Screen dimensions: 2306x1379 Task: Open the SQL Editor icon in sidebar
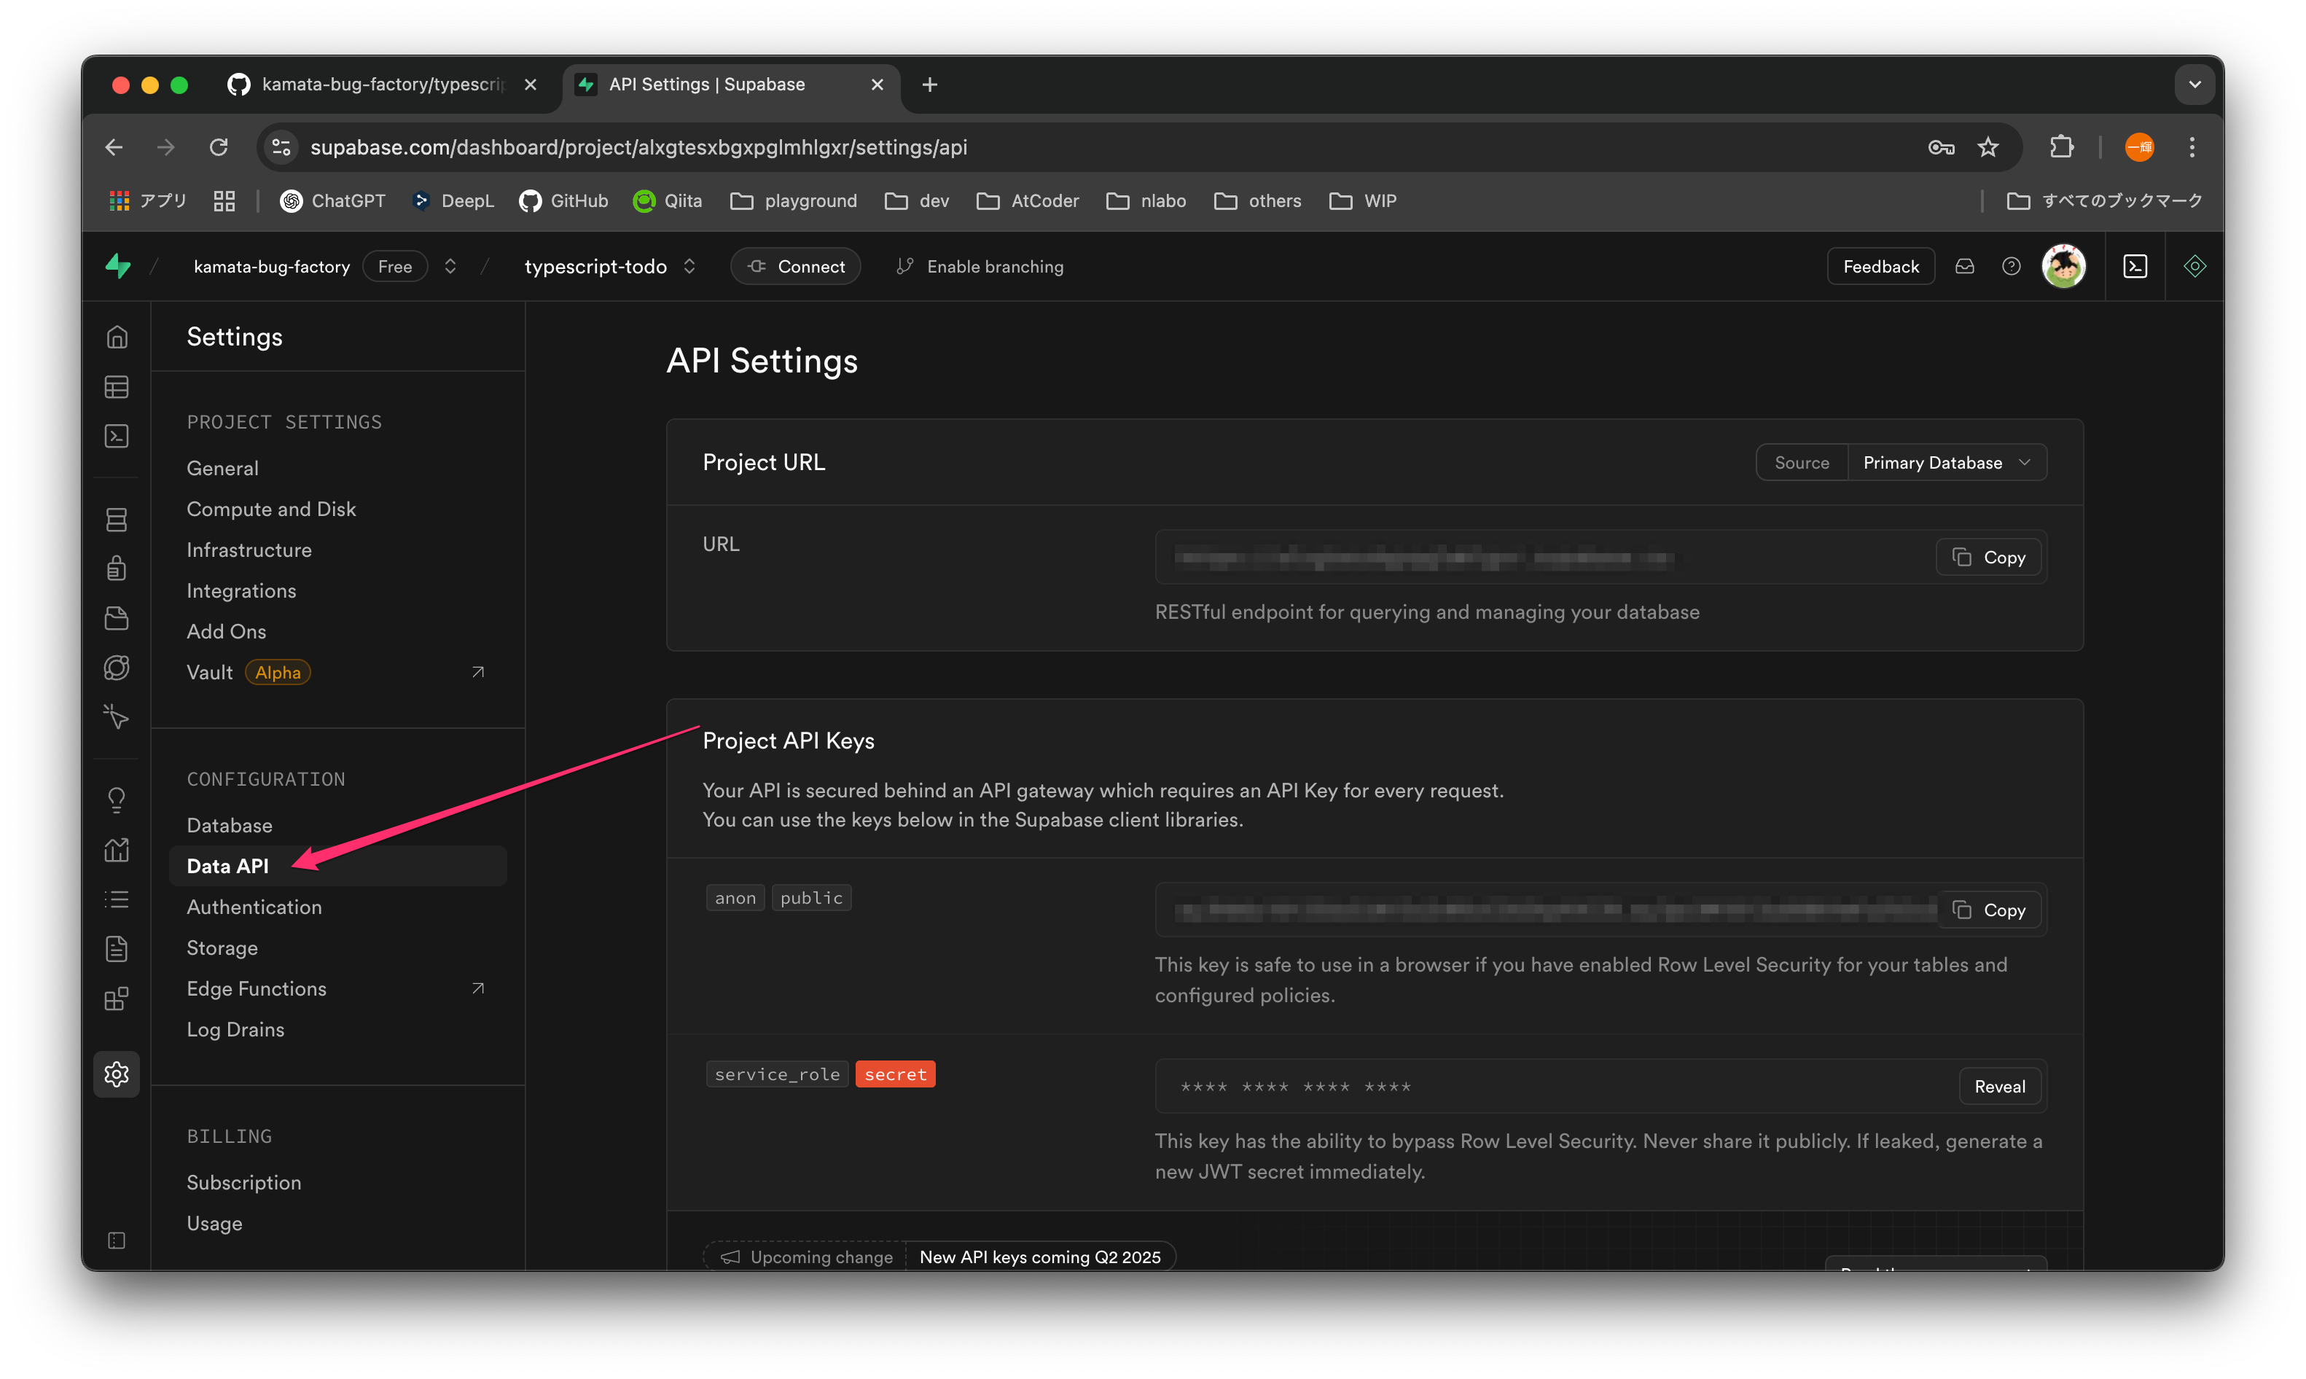(117, 435)
